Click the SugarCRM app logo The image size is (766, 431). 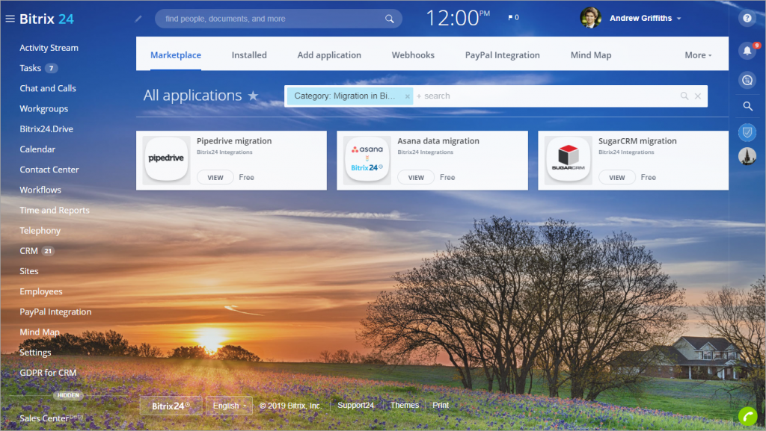(569, 159)
